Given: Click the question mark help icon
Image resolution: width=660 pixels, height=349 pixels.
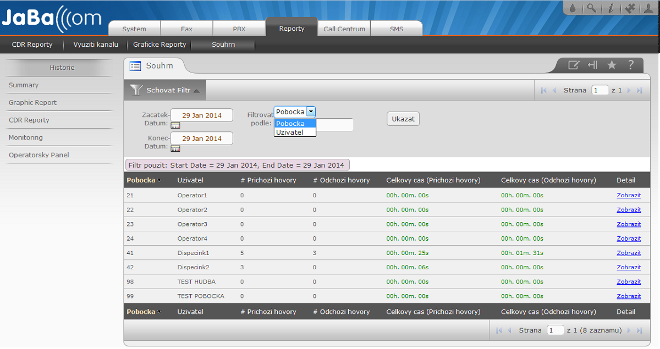Looking at the screenshot, I should [631, 65].
